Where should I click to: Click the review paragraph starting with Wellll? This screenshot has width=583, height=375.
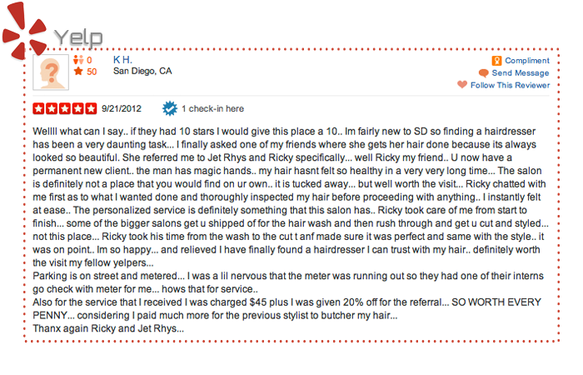coord(291,197)
